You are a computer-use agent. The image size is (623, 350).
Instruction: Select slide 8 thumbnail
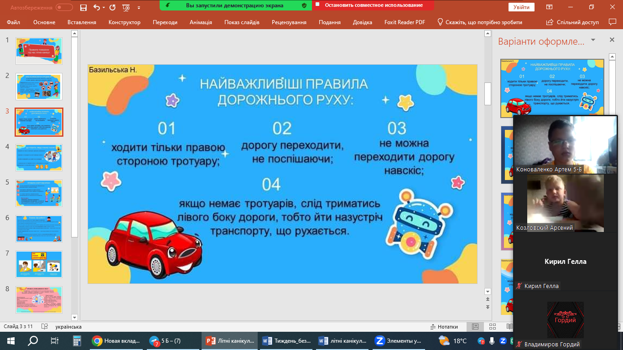[39, 300]
